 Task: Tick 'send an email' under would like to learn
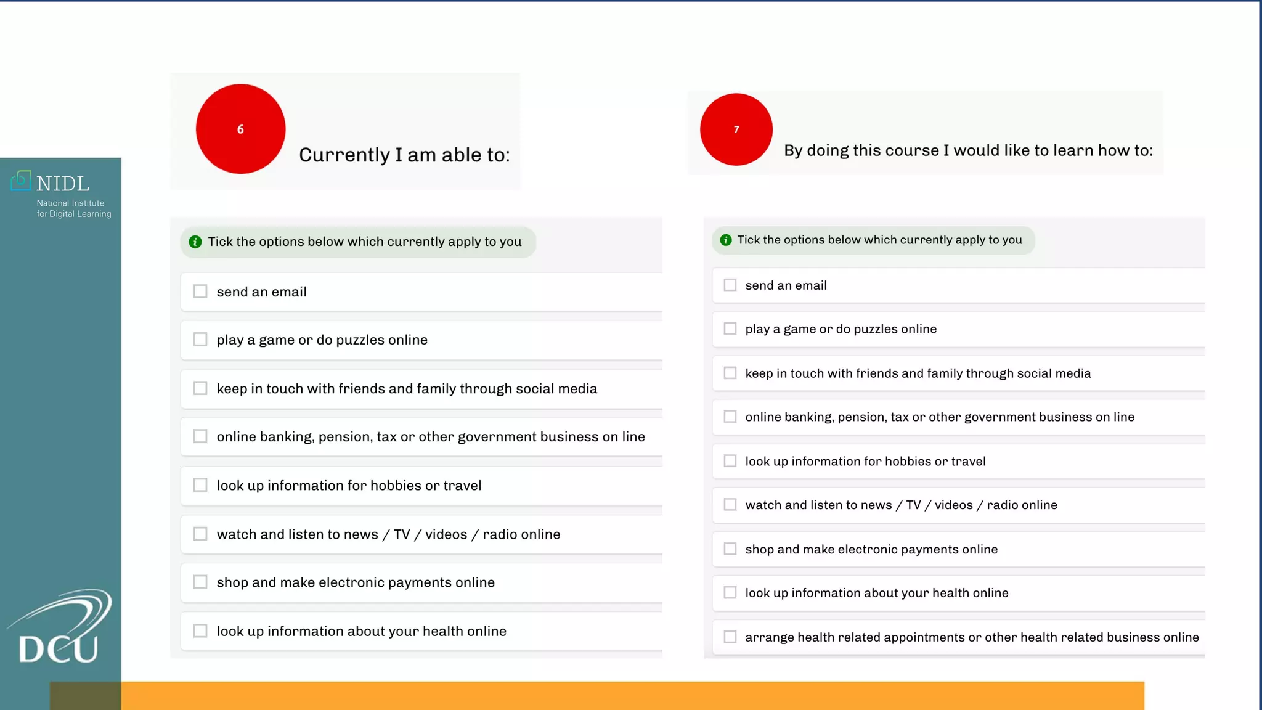[x=730, y=285]
